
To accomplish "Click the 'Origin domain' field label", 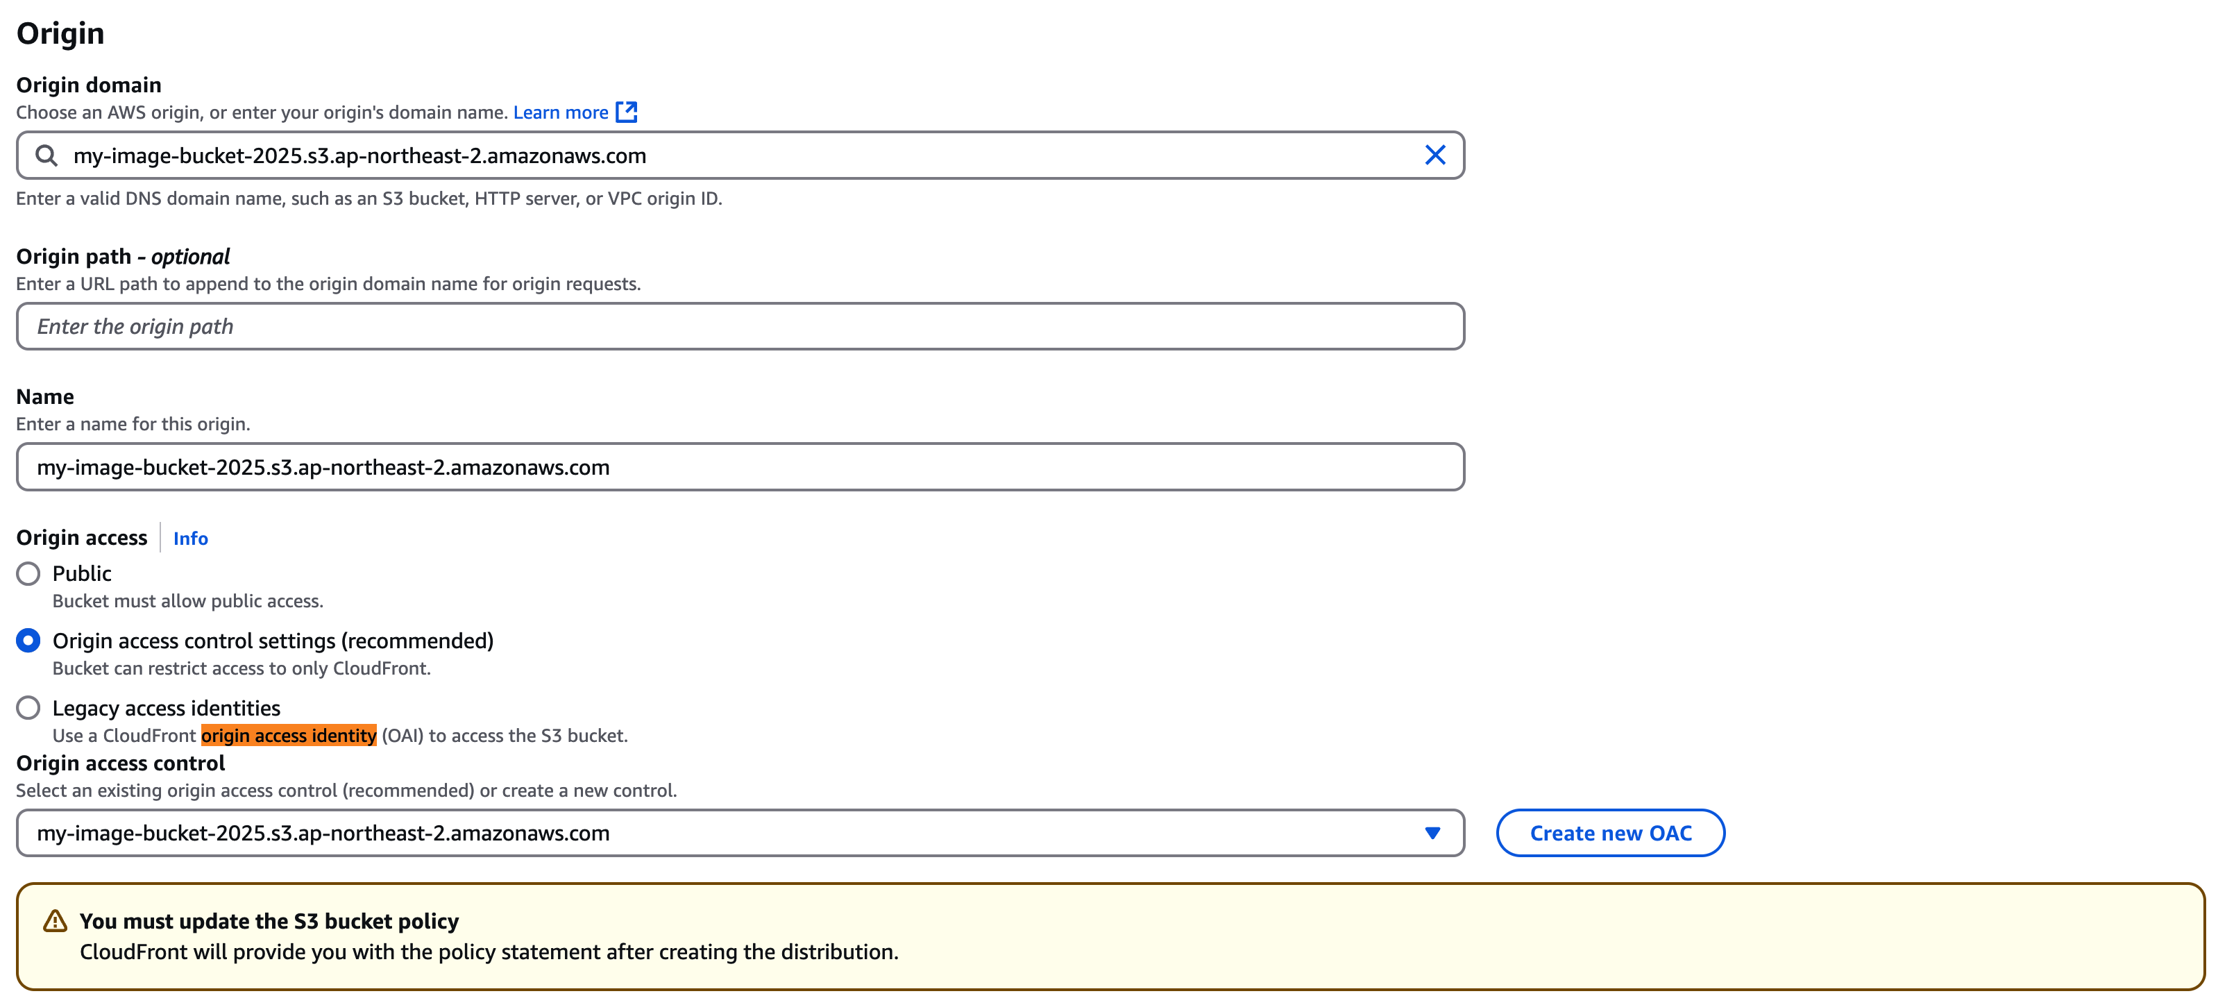I will [89, 85].
